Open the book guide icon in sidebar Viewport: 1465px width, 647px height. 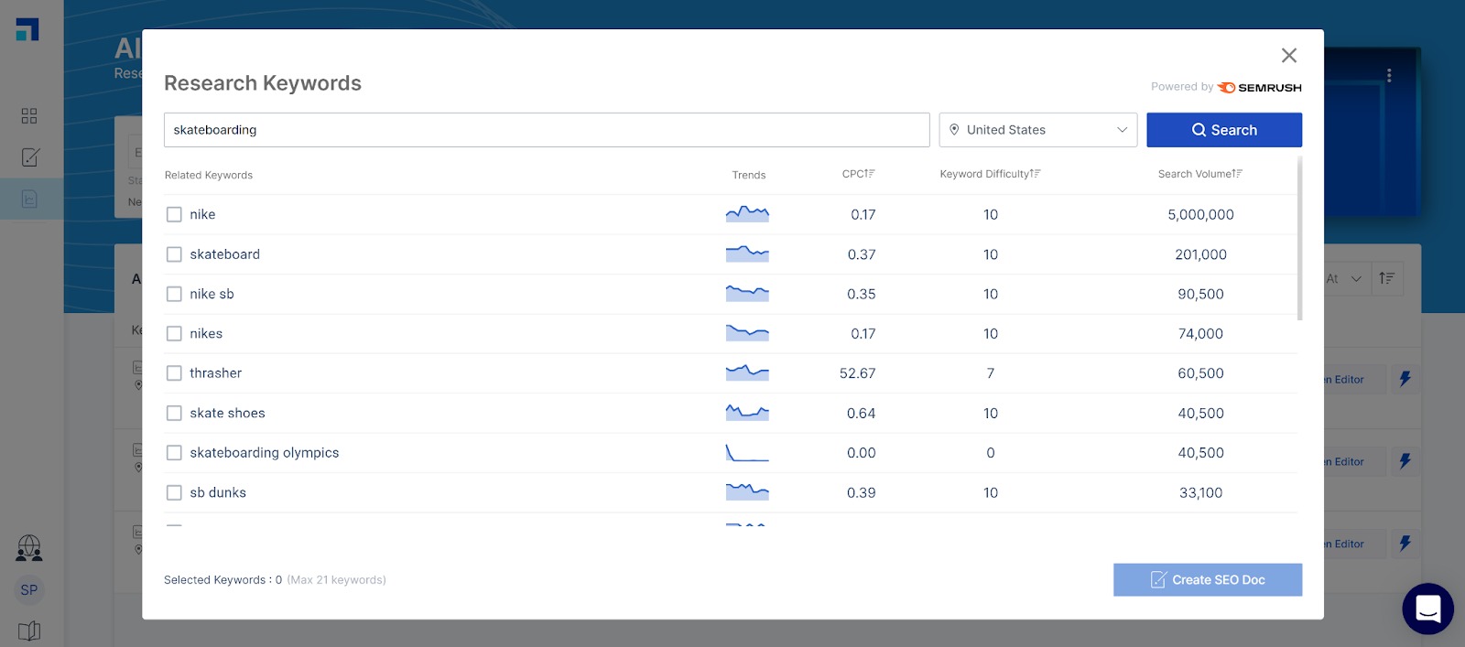[x=29, y=631]
